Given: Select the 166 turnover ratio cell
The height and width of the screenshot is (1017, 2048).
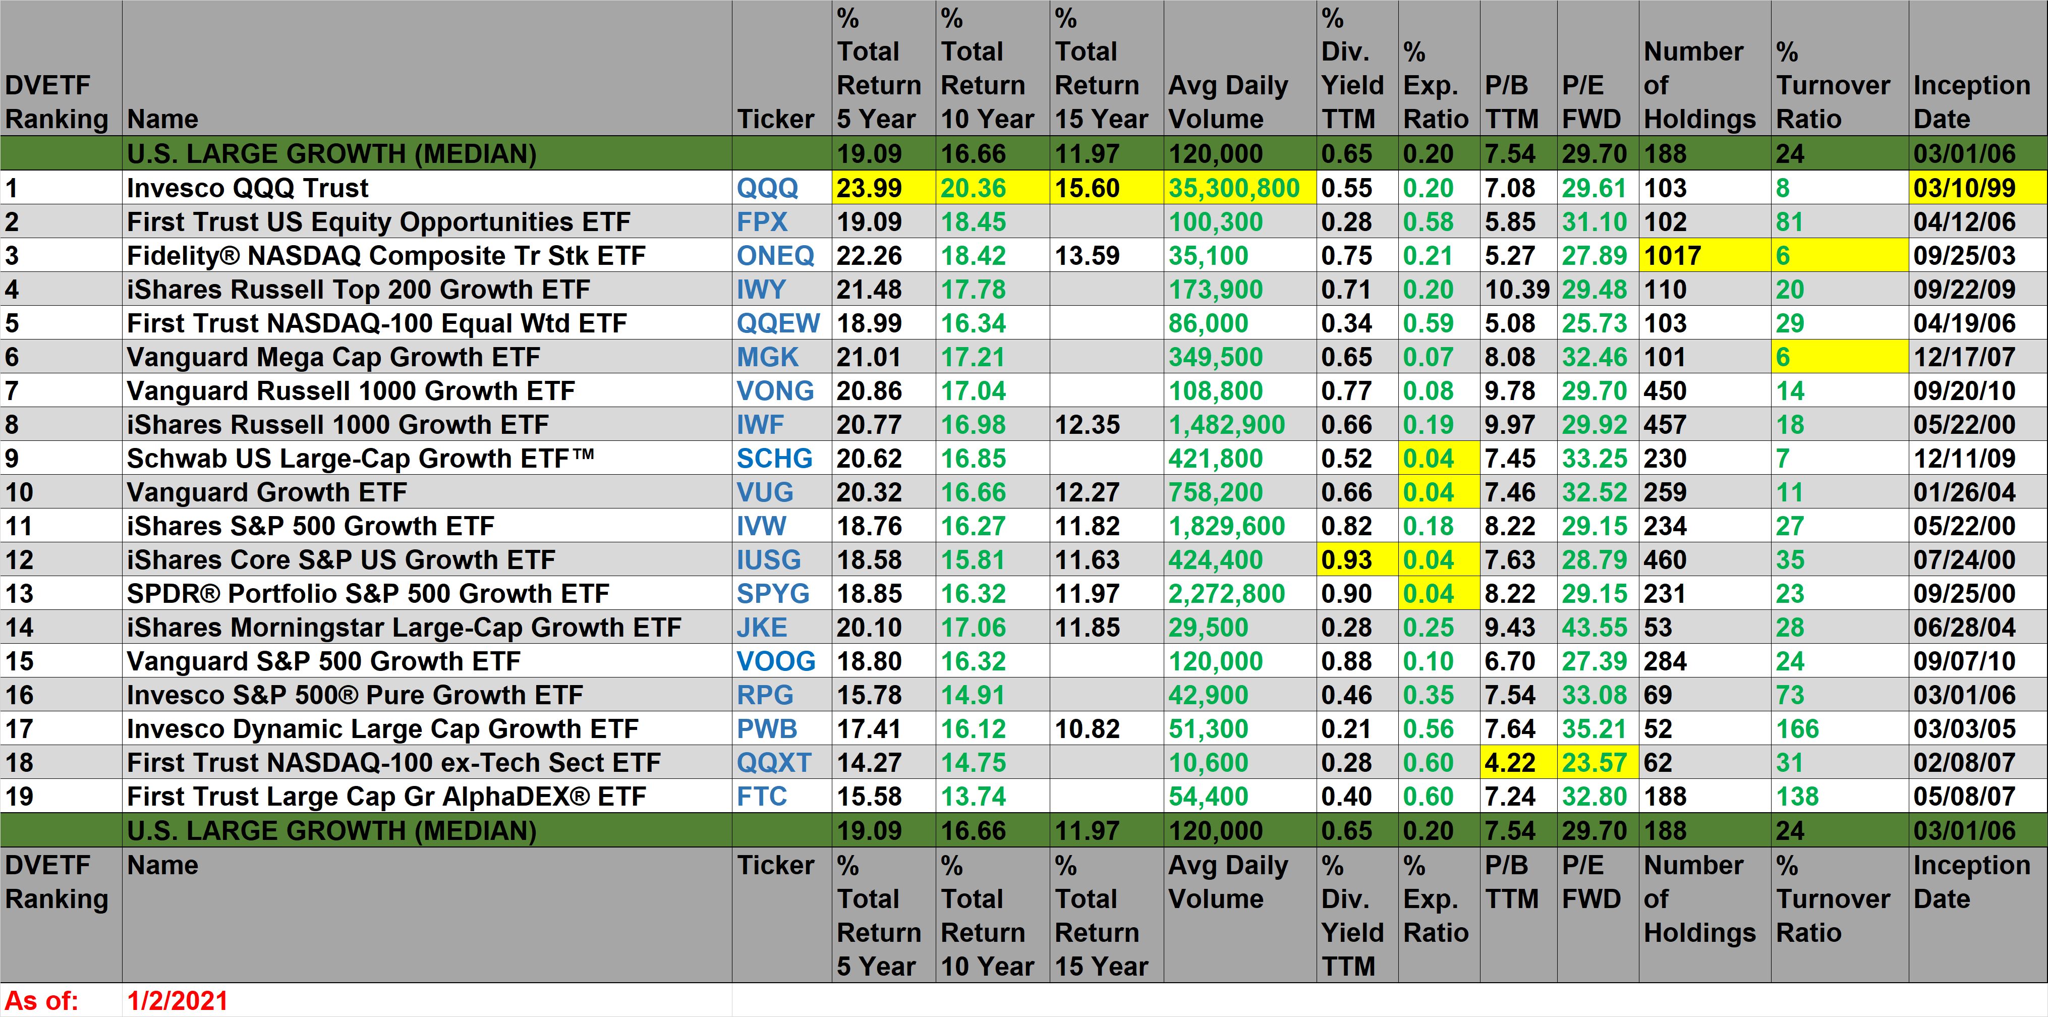Looking at the screenshot, I should [x=1840, y=729].
